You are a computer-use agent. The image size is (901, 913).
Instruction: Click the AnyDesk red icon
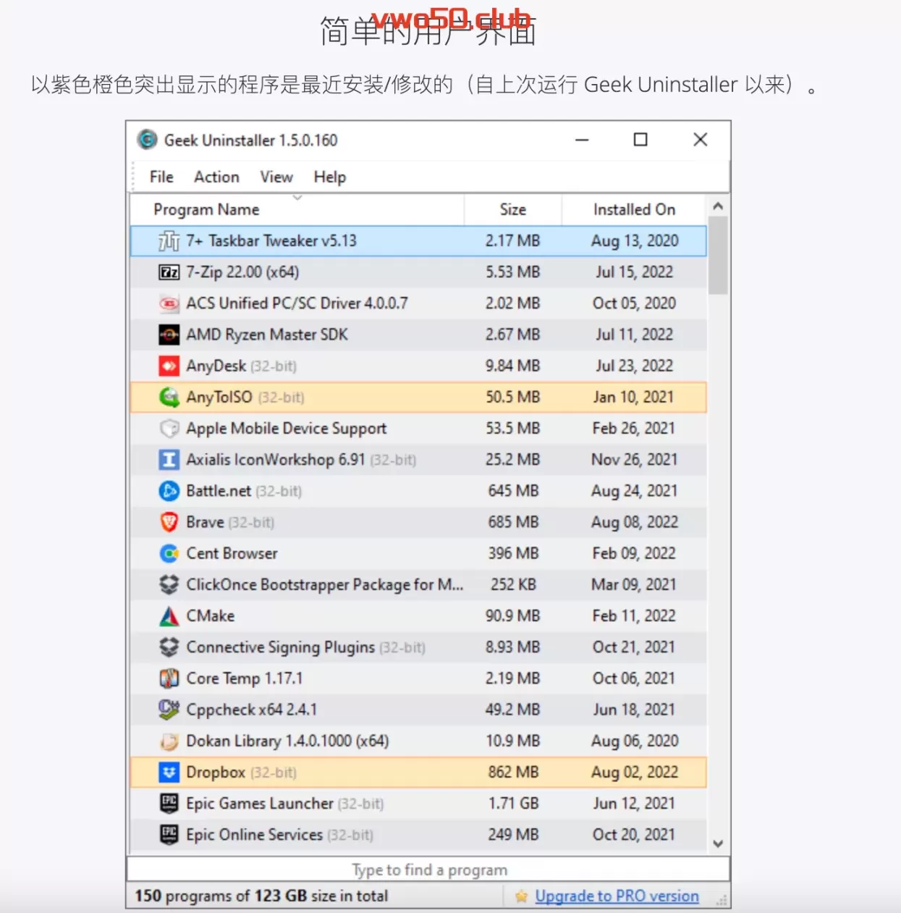coord(169,366)
